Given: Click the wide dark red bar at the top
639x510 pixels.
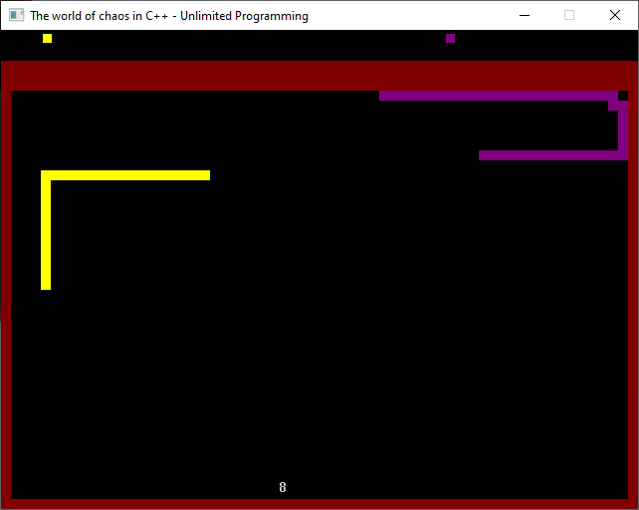Looking at the screenshot, I should 319,76.
